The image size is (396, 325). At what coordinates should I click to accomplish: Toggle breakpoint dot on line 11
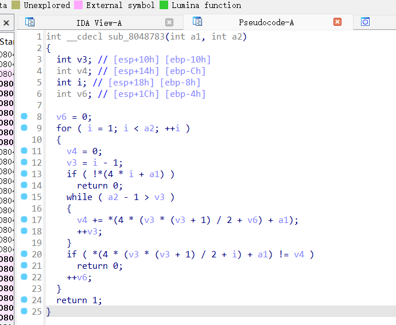click(24, 151)
